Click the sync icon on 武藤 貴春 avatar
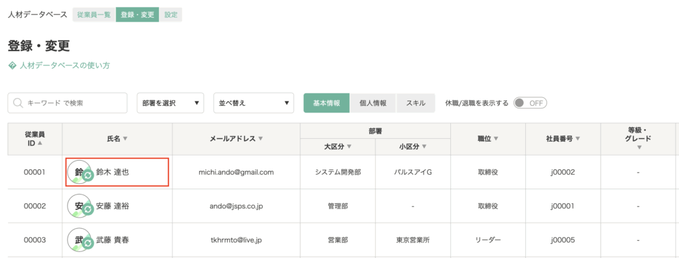679x258 pixels. pos(88,243)
